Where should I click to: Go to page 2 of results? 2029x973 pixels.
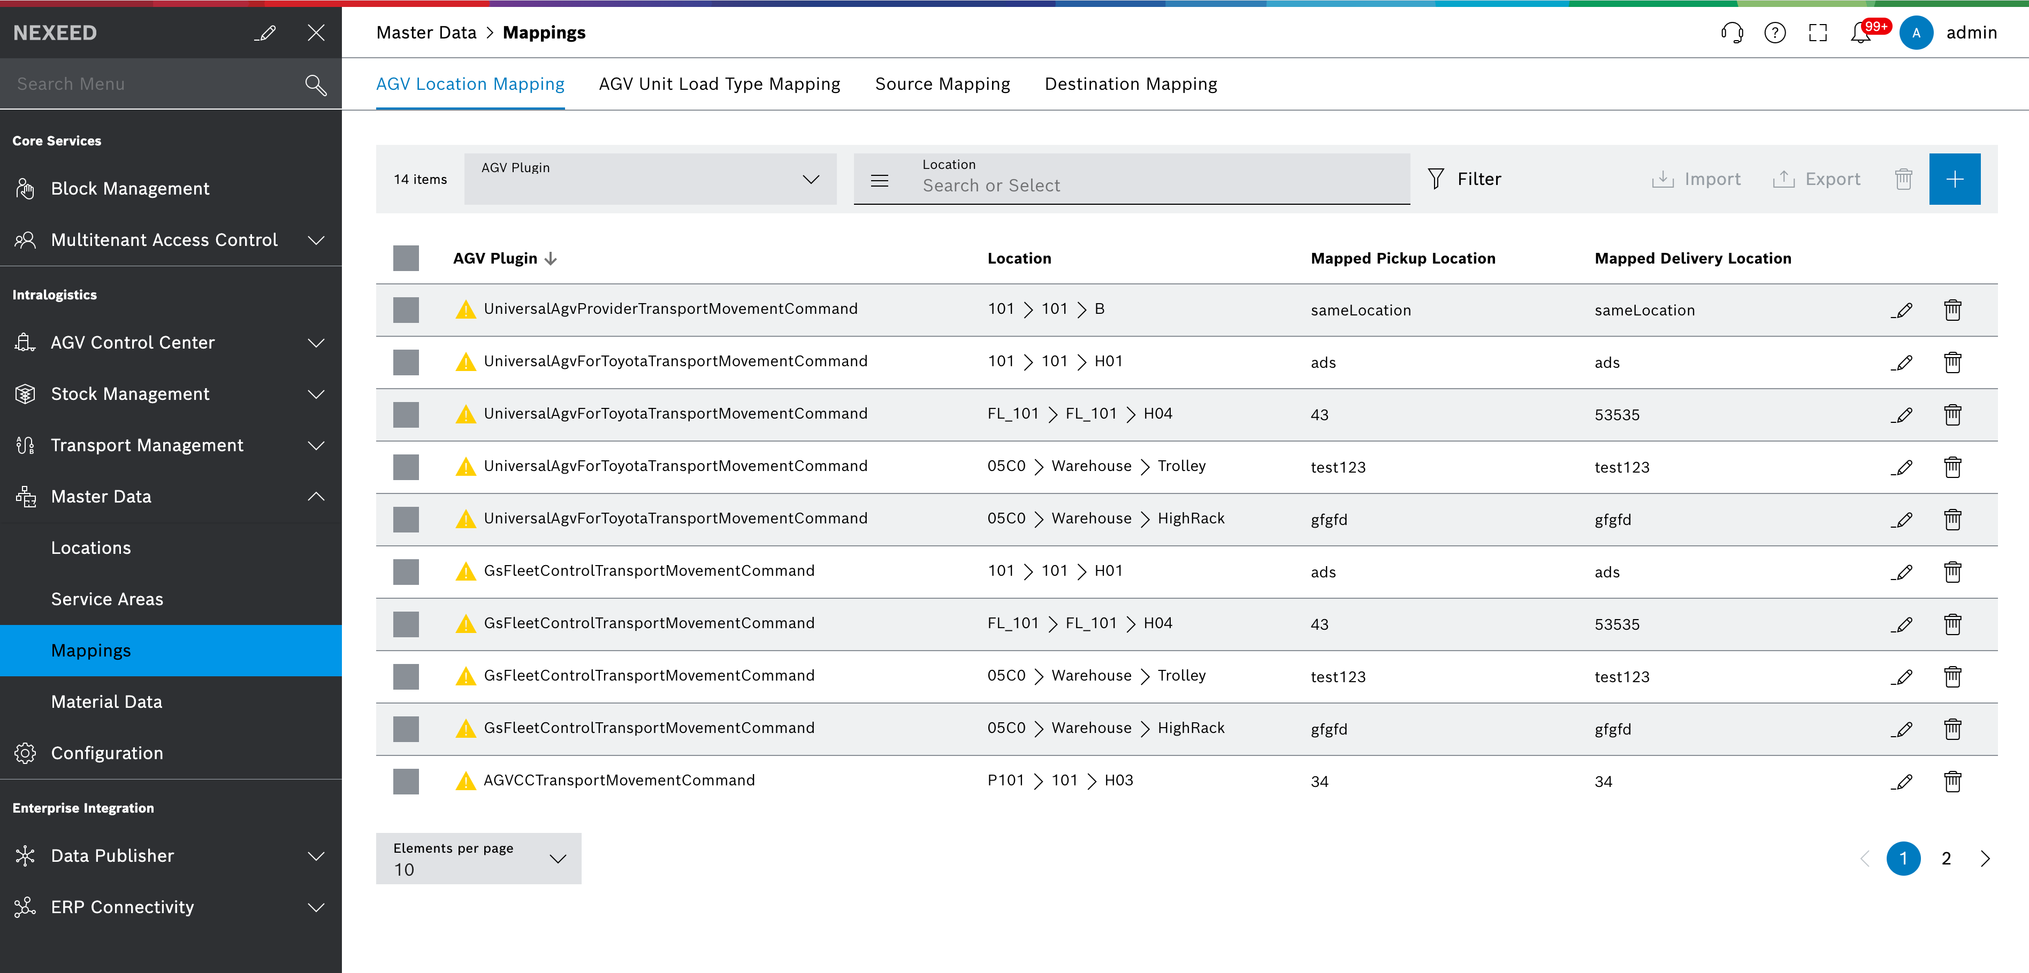pyautogui.click(x=1946, y=858)
